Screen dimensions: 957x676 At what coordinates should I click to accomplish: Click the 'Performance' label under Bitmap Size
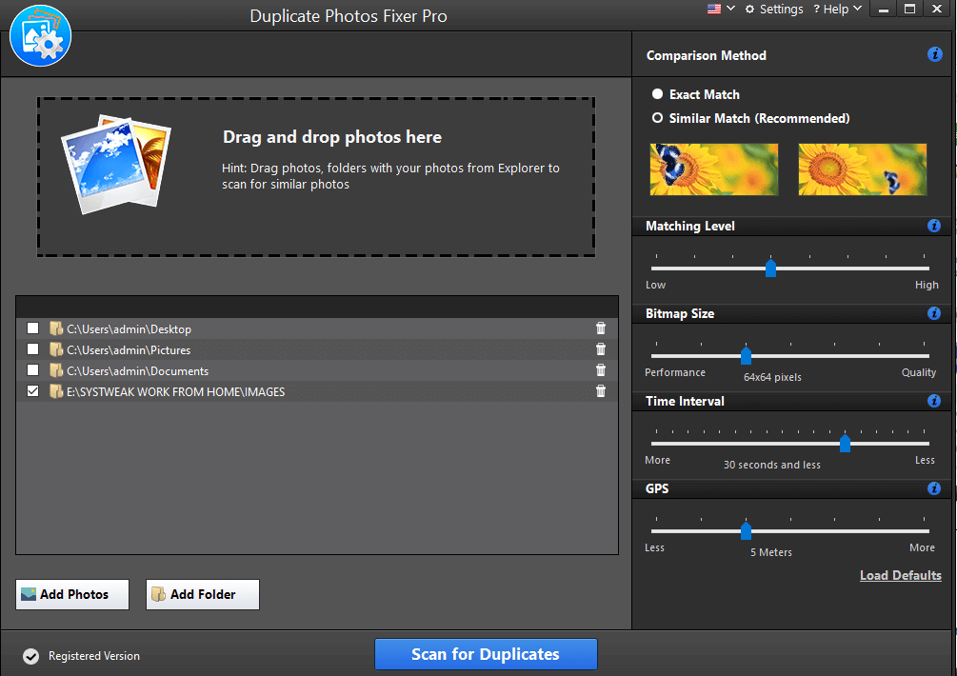pyautogui.click(x=675, y=372)
